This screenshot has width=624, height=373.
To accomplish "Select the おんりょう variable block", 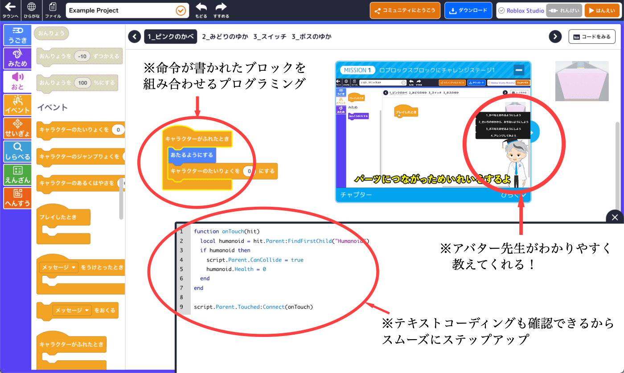I will [x=52, y=33].
